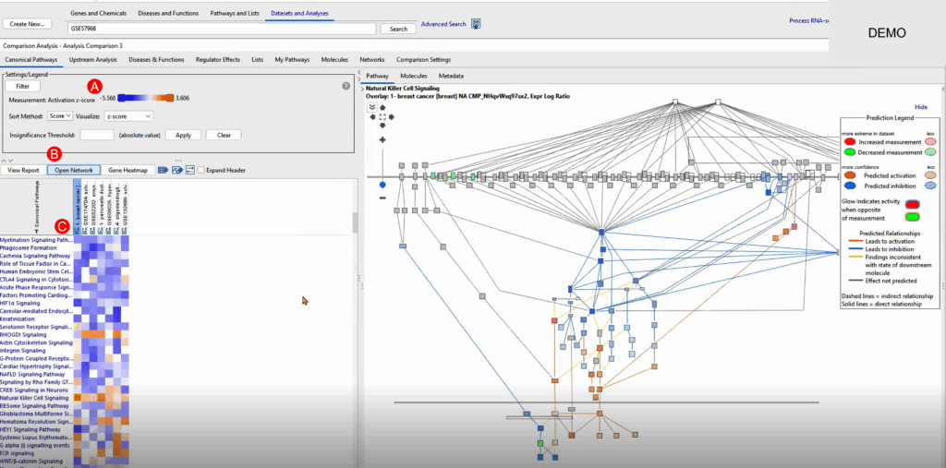Open the Sort Method Score dropdown
This screenshot has width=946, height=468.
60,115
